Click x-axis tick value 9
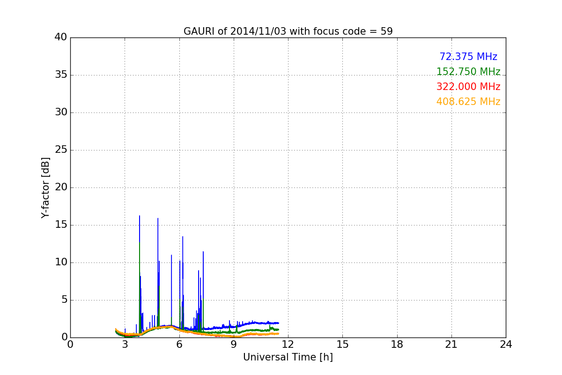 click(234, 345)
